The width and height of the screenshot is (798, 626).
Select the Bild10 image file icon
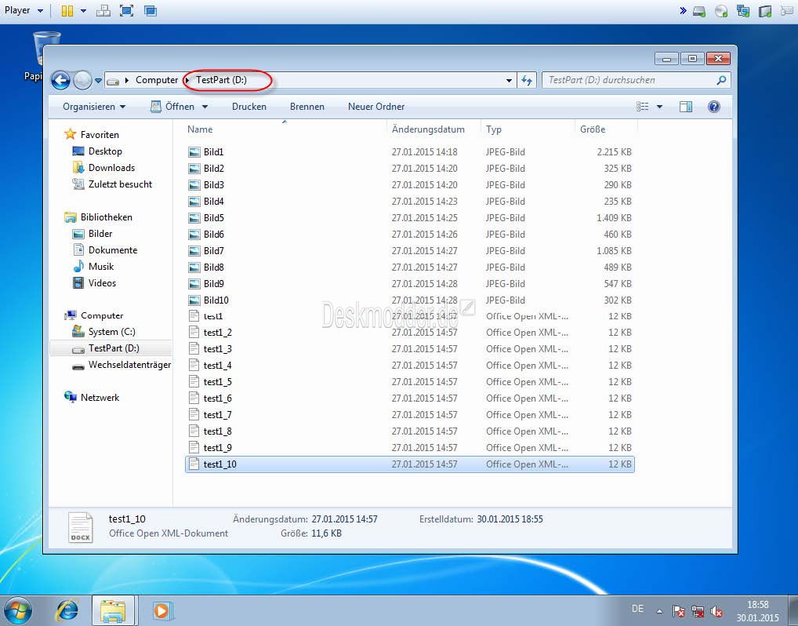tap(194, 300)
